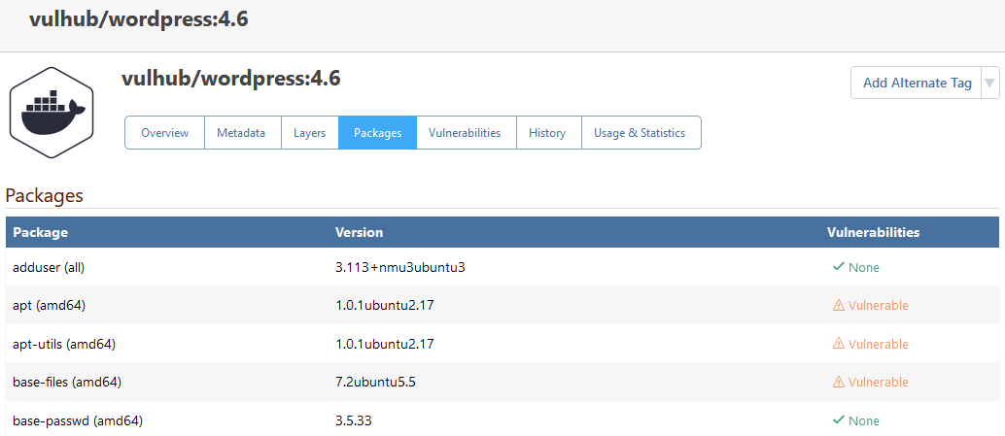
Task: Select the 'base-passwd (amd64)' package name
Action: pos(78,421)
